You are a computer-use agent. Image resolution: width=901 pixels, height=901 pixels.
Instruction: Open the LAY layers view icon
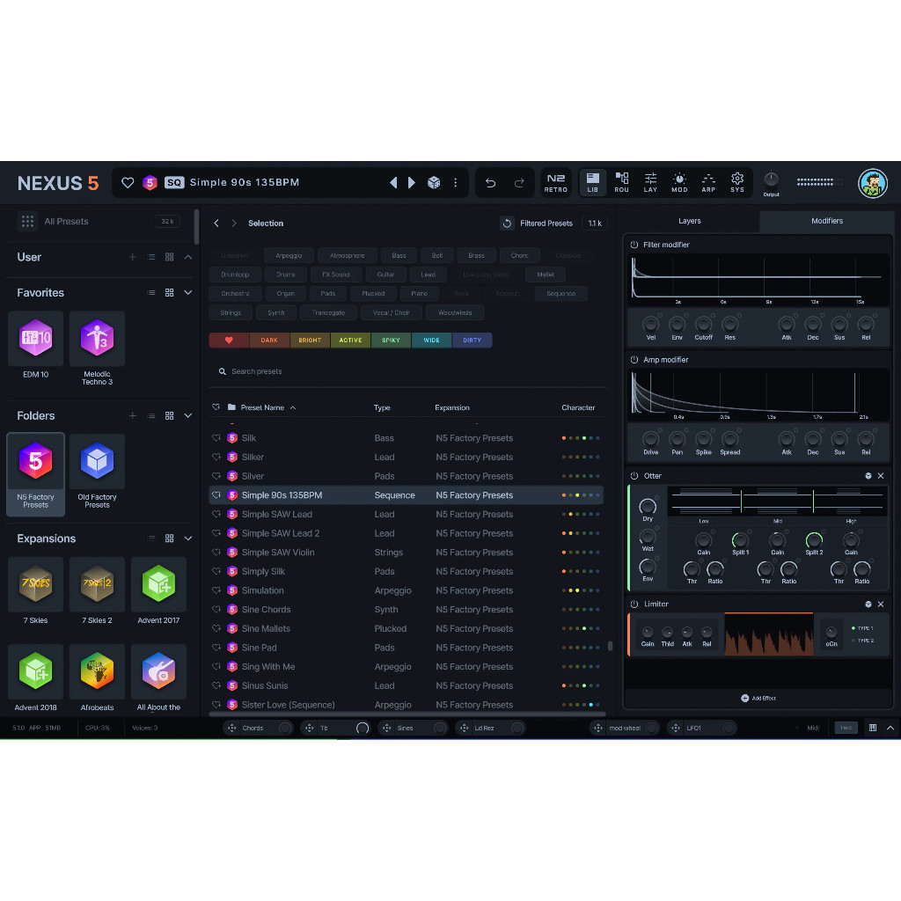click(x=650, y=182)
